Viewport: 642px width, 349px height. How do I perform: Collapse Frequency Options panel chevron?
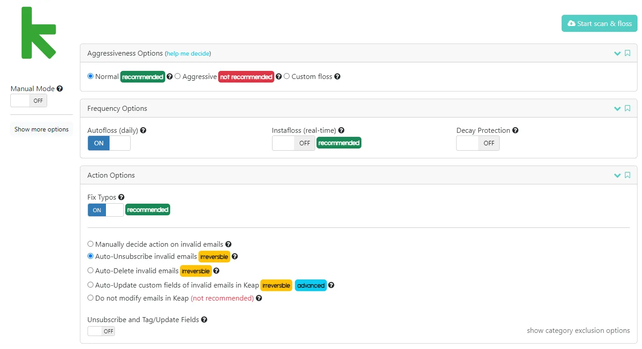point(617,109)
